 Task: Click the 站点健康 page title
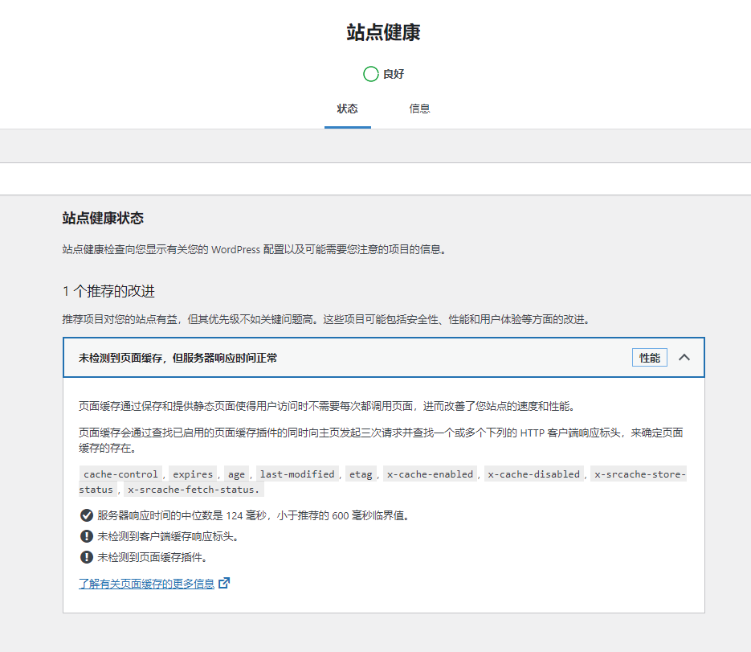click(x=383, y=32)
